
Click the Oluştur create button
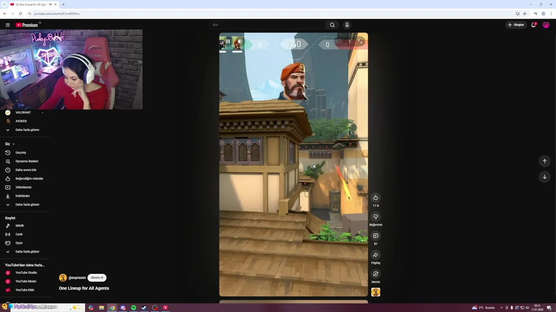(516, 25)
